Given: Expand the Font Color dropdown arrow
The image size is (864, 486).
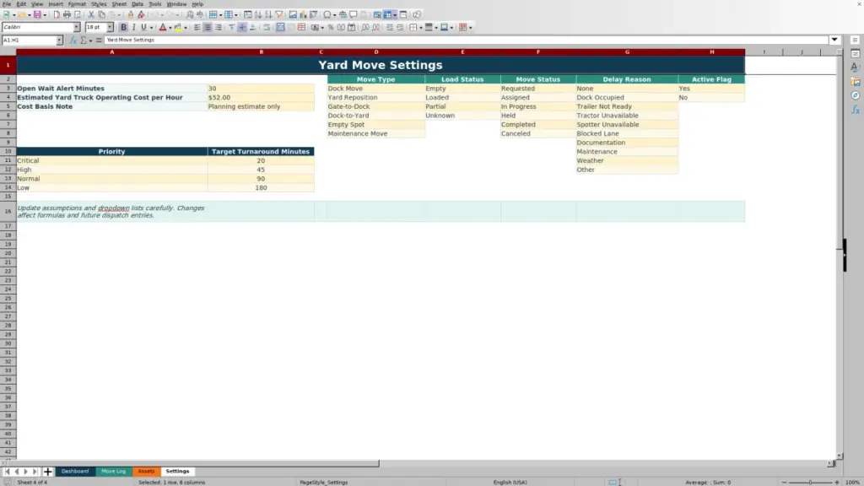Looking at the screenshot, I should (170, 28).
